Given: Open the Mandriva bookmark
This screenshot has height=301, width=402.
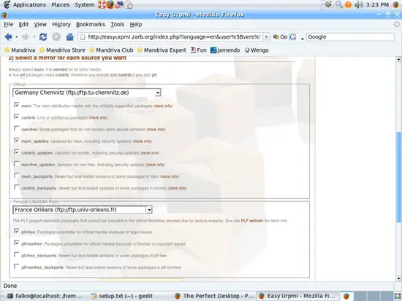Looking at the screenshot, I should coord(20,50).
